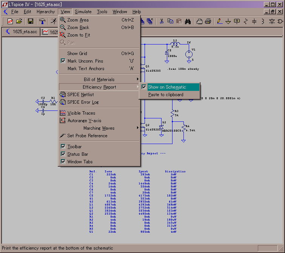
Task: Open the Window menu
Action: (x=120, y=12)
